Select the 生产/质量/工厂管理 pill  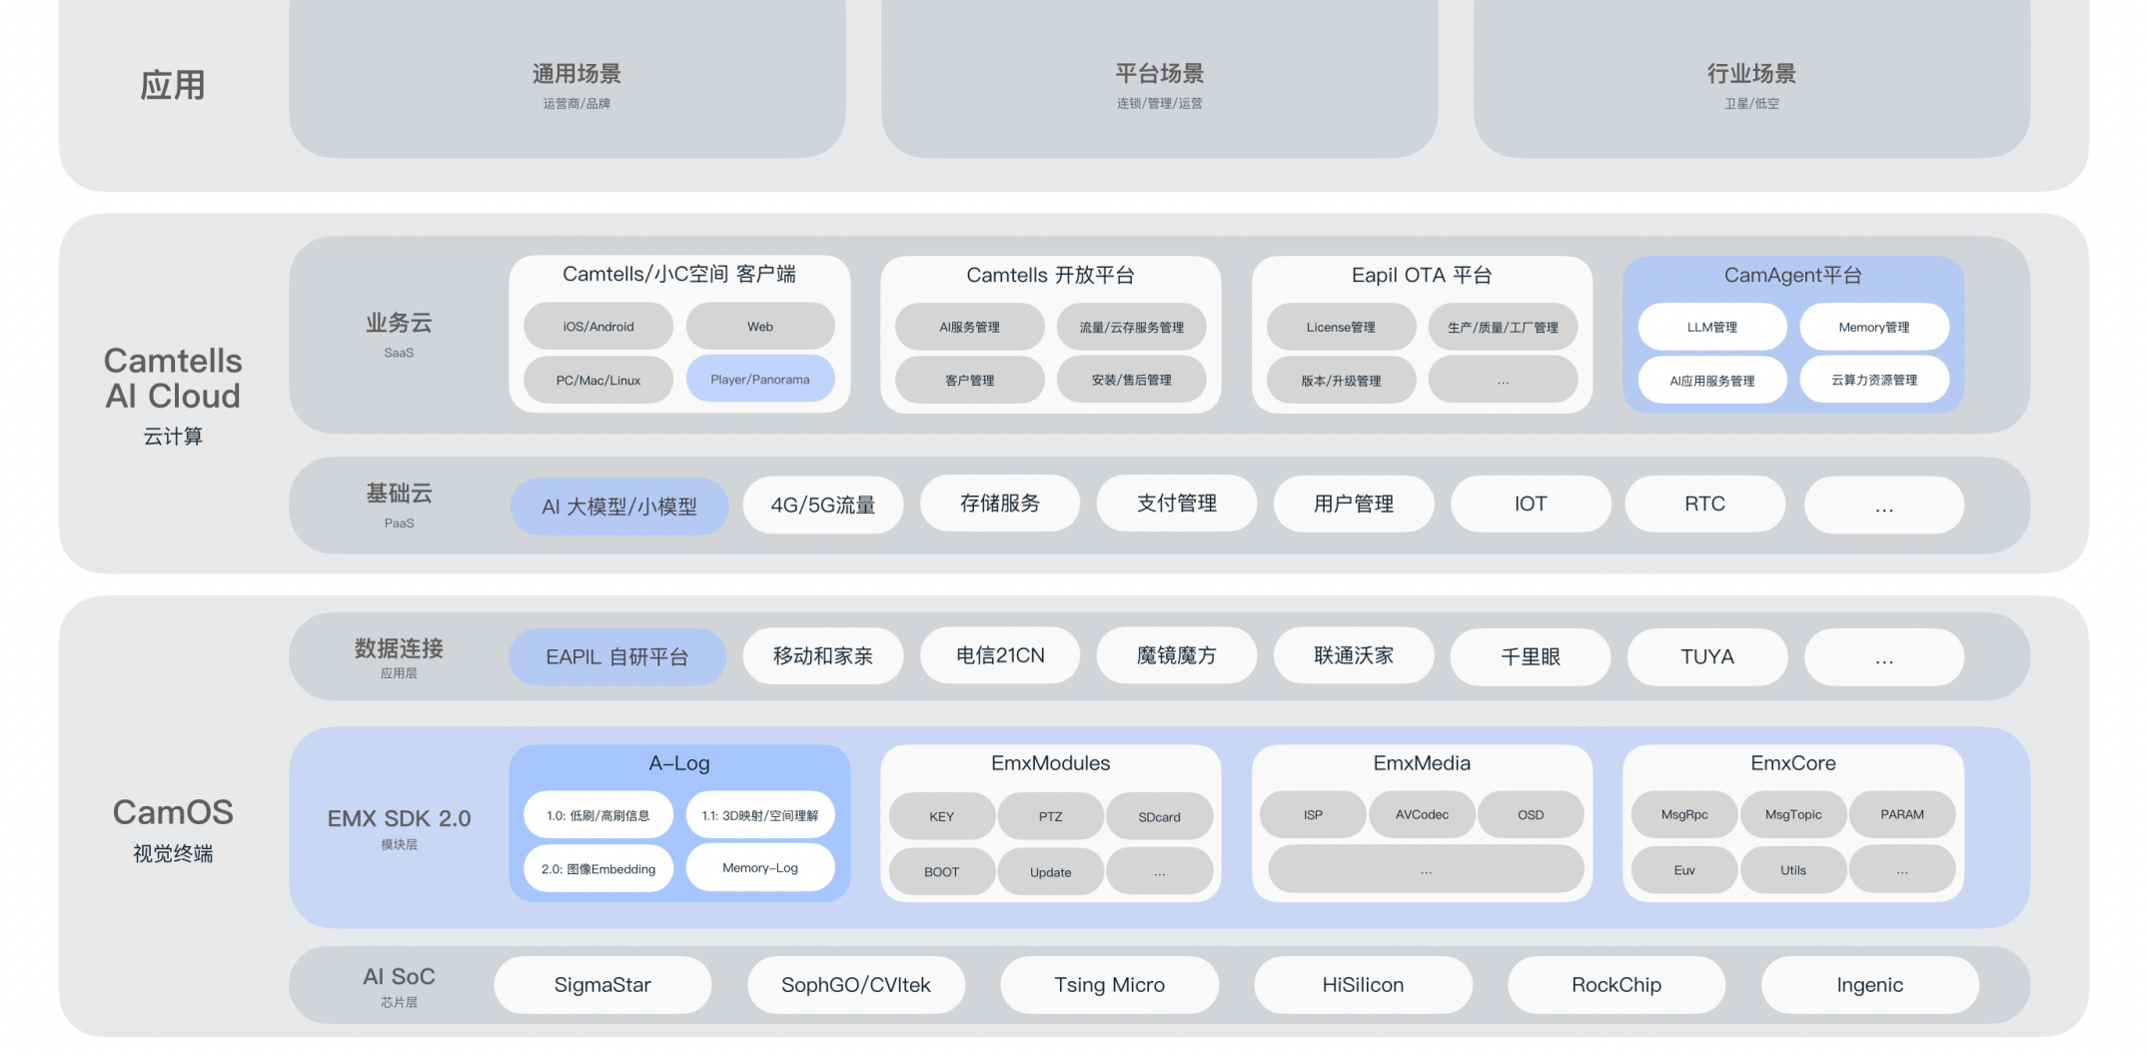[1504, 327]
